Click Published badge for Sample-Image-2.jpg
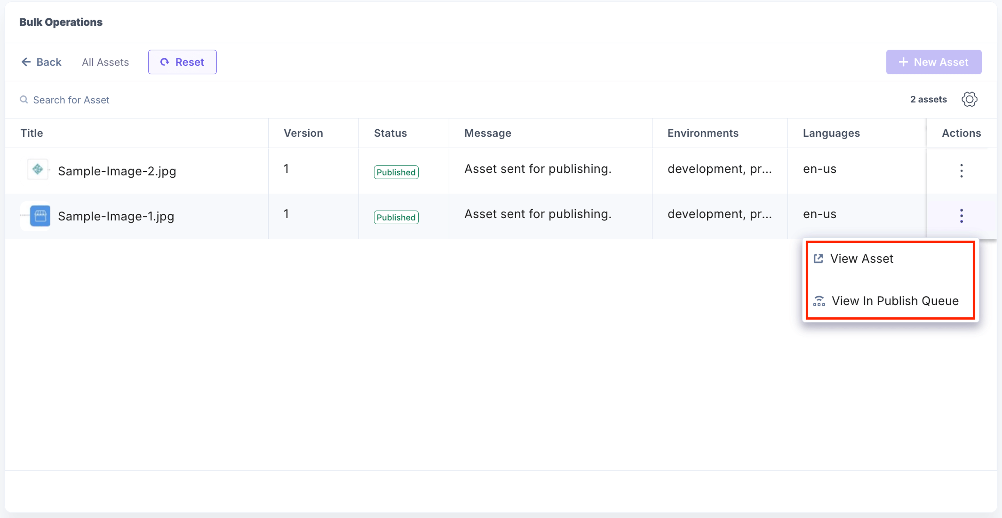 [396, 172]
